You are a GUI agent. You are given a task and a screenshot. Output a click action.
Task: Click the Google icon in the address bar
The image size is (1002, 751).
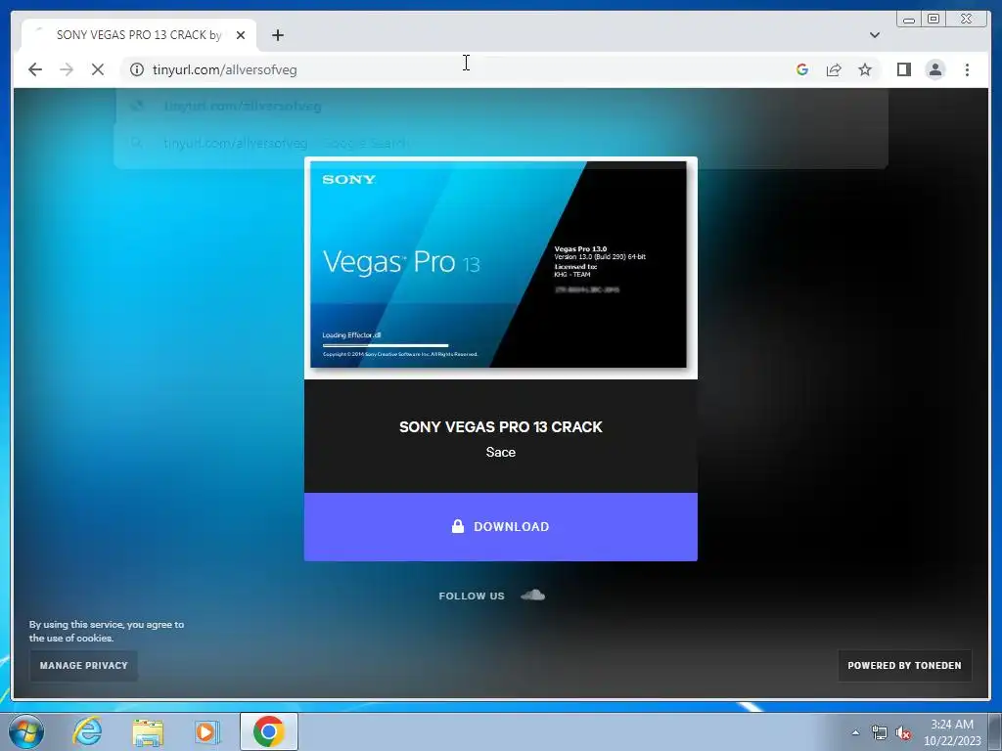click(802, 69)
